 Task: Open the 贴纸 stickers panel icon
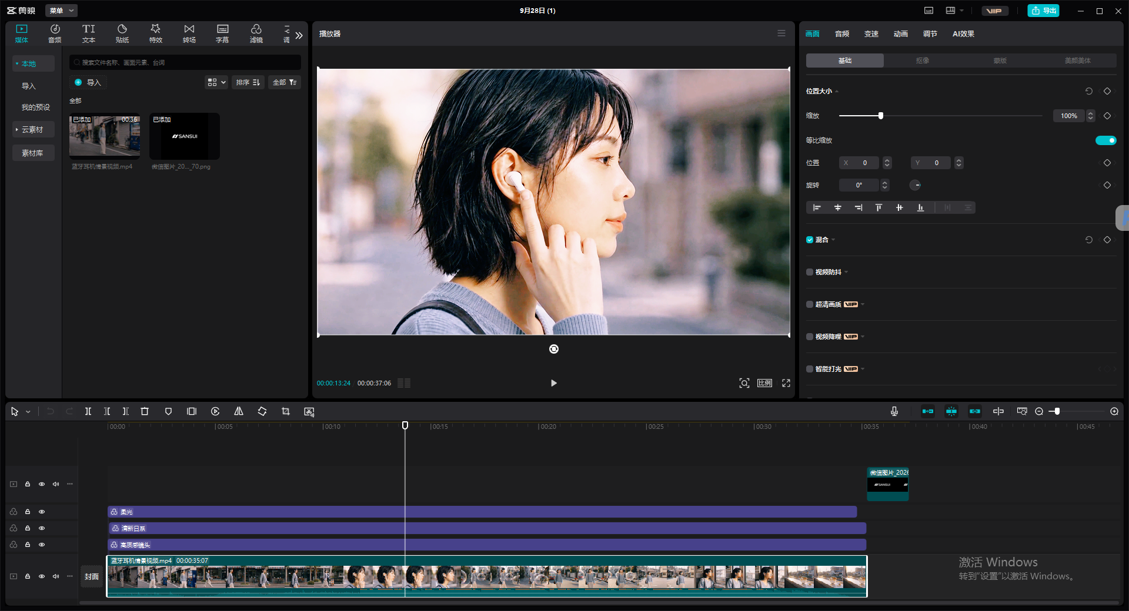122,33
